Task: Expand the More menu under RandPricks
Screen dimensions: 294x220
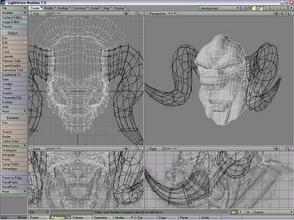Action: coord(14,191)
